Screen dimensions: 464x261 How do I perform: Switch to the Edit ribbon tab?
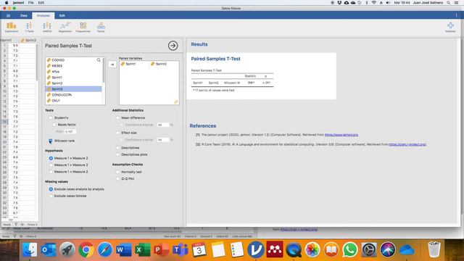(x=62, y=15)
